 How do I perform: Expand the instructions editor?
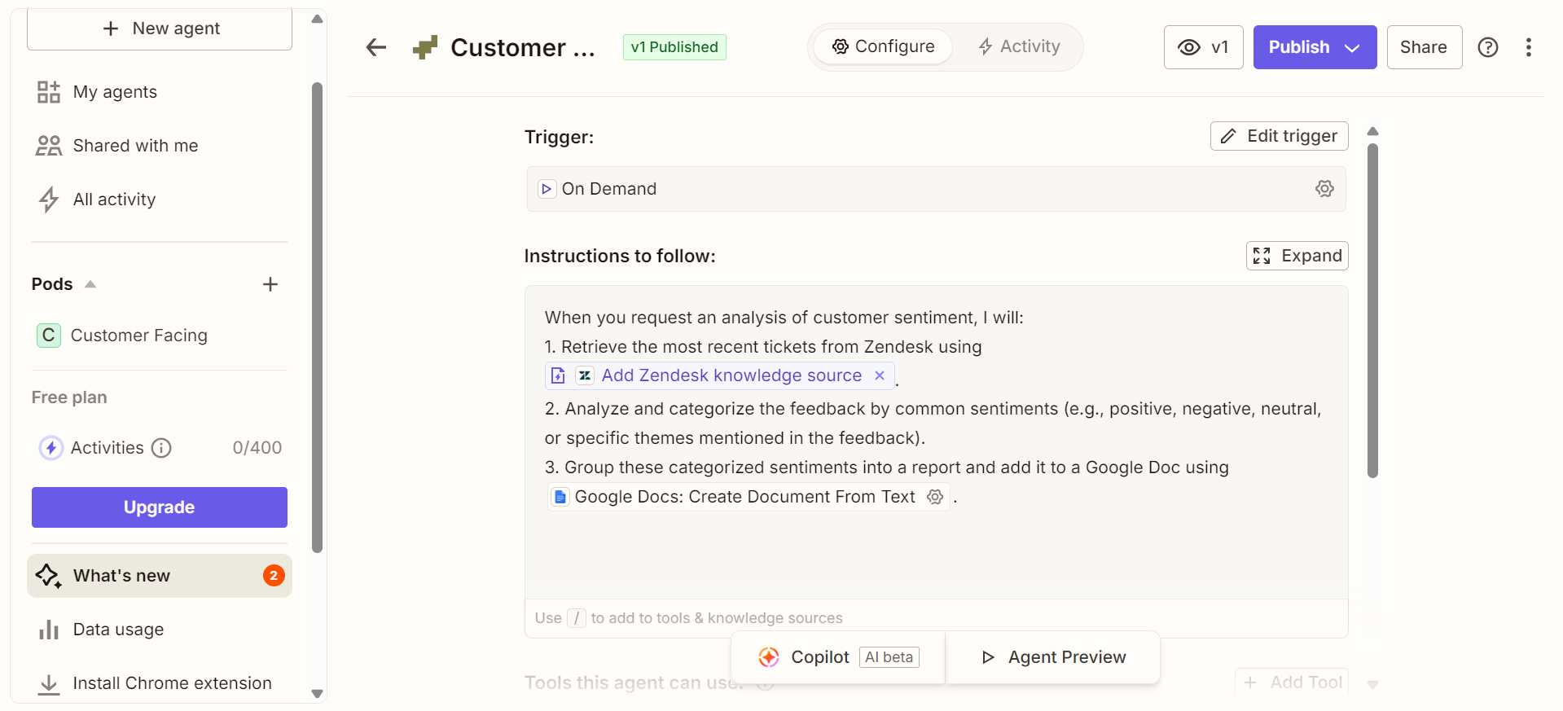pyautogui.click(x=1297, y=256)
